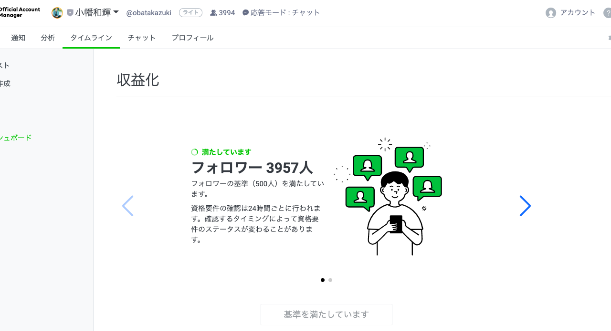Viewport: 611px width, 331px height.
Task: Click the 小幡和輝 account profile avatar
Action: click(x=57, y=13)
